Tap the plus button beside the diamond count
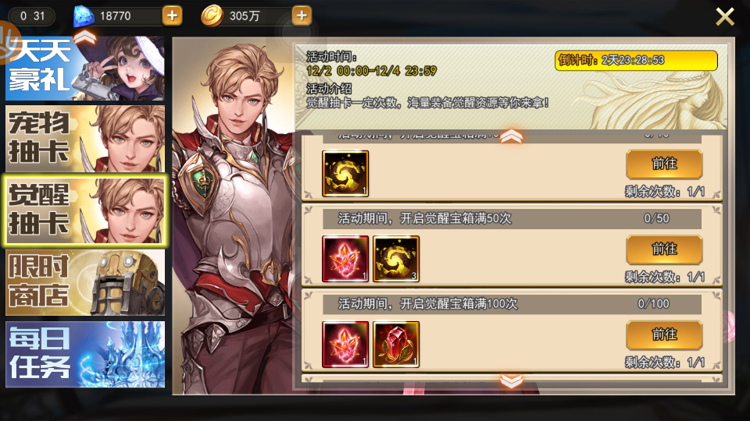The image size is (750, 421). 172,16
